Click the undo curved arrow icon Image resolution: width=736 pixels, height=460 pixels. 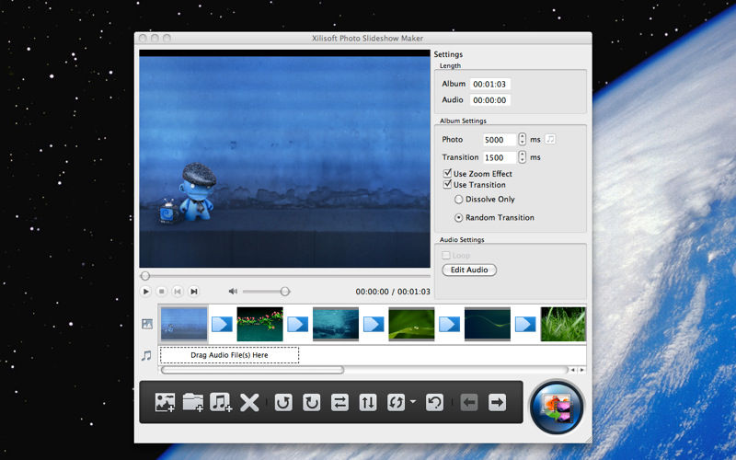point(434,402)
